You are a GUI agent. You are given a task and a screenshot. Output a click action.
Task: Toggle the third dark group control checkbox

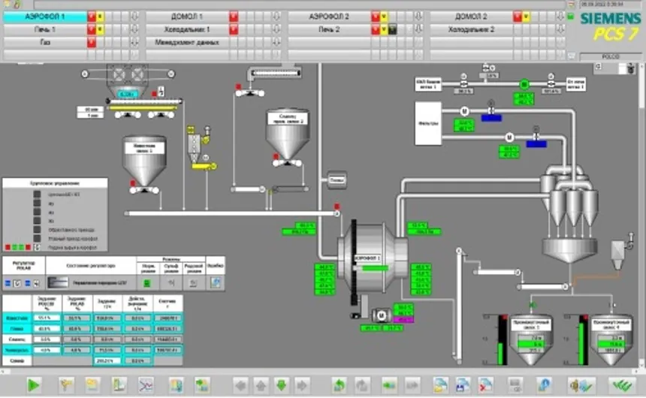point(37,212)
